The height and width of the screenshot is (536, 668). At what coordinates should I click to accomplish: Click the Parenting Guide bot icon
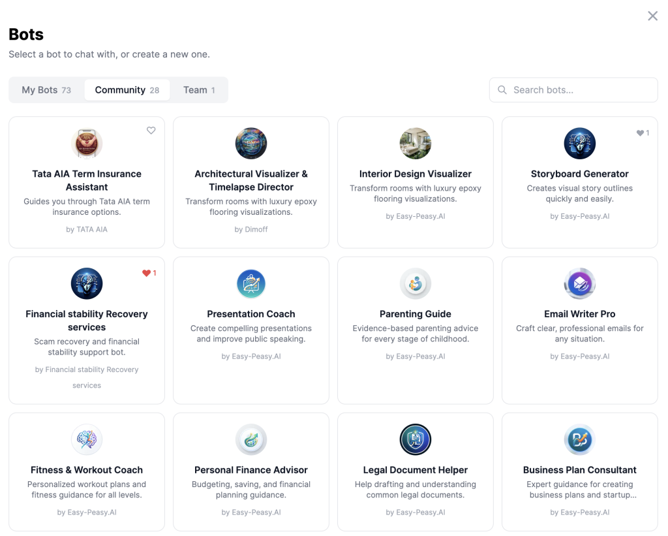pyautogui.click(x=416, y=284)
